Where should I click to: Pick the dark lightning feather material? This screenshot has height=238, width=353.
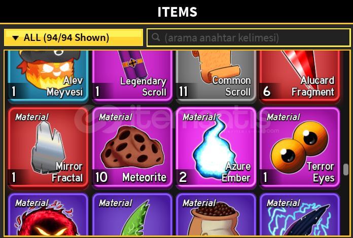pos(300,214)
